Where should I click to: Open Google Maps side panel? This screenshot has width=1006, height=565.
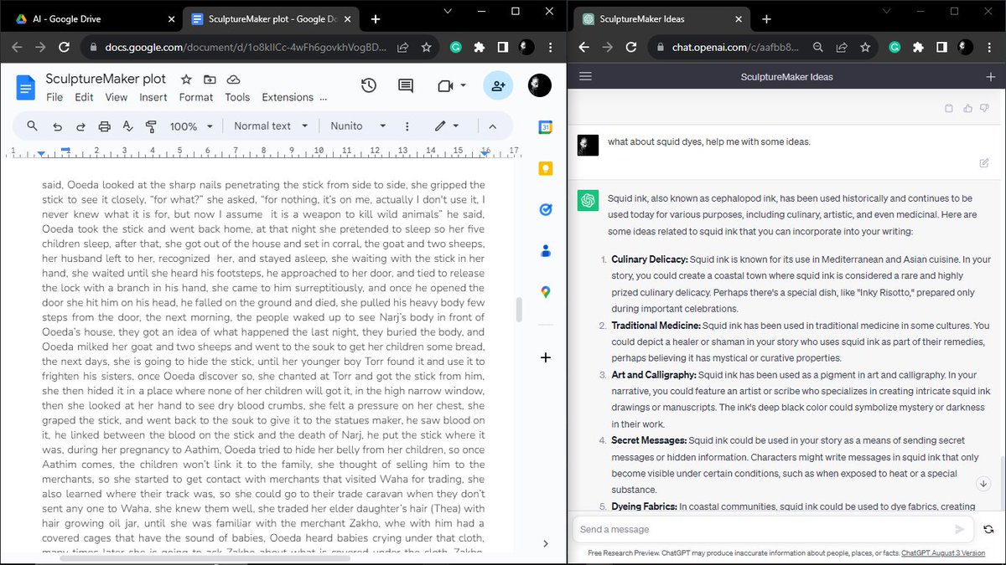(546, 291)
